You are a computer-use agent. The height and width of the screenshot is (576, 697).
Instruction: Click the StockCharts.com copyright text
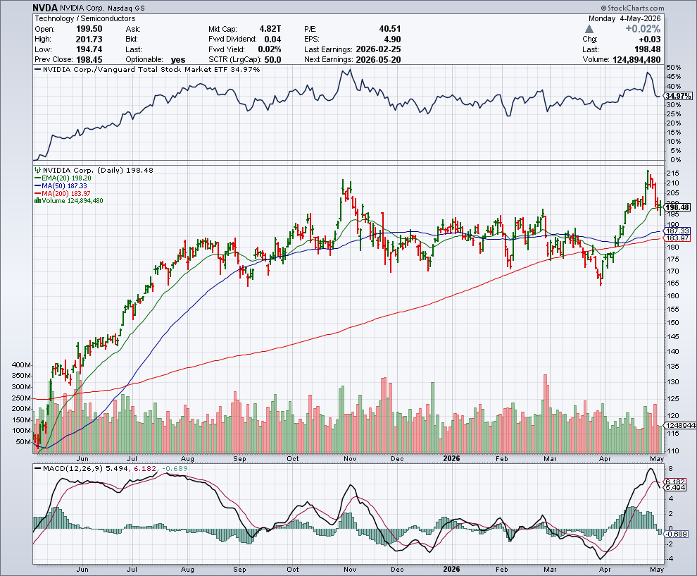[x=632, y=8]
